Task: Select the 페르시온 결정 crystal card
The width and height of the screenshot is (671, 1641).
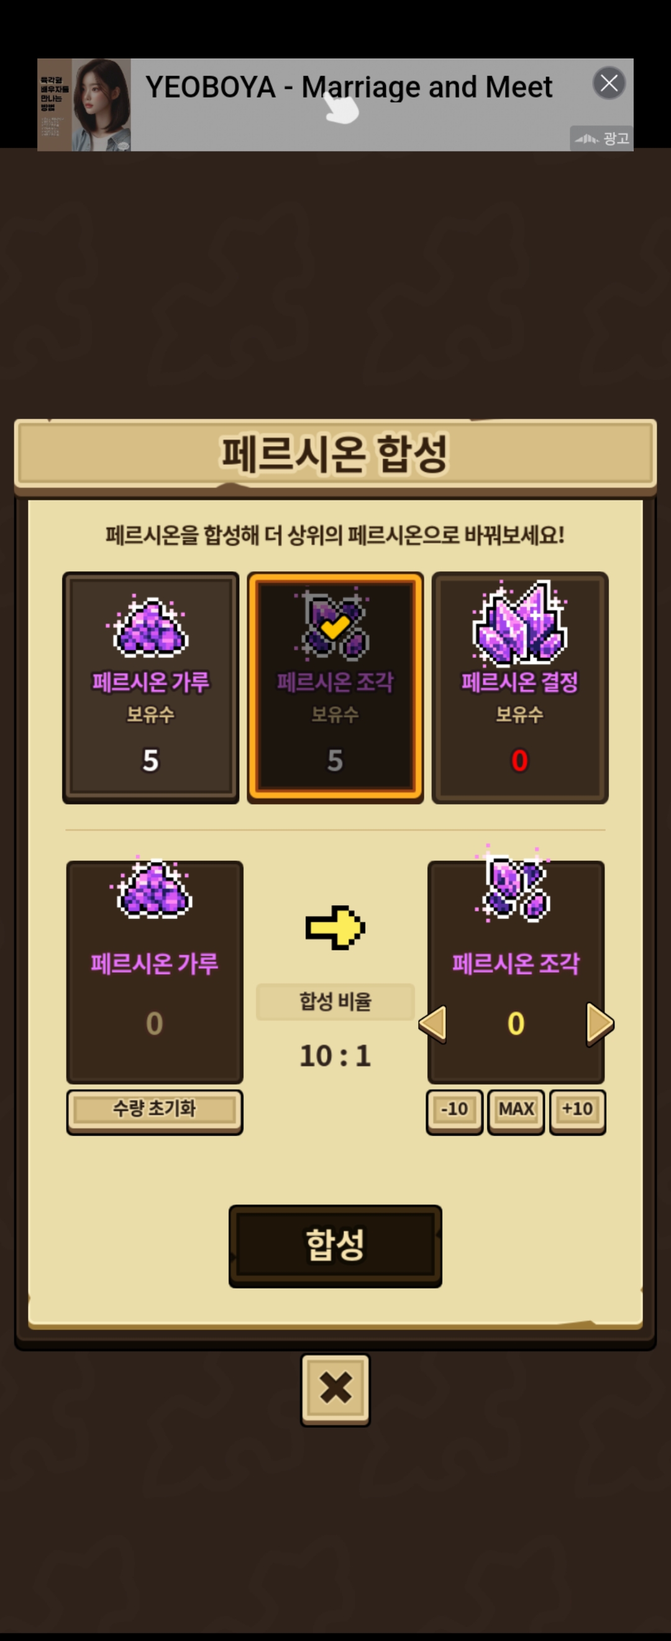Action: click(519, 687)
